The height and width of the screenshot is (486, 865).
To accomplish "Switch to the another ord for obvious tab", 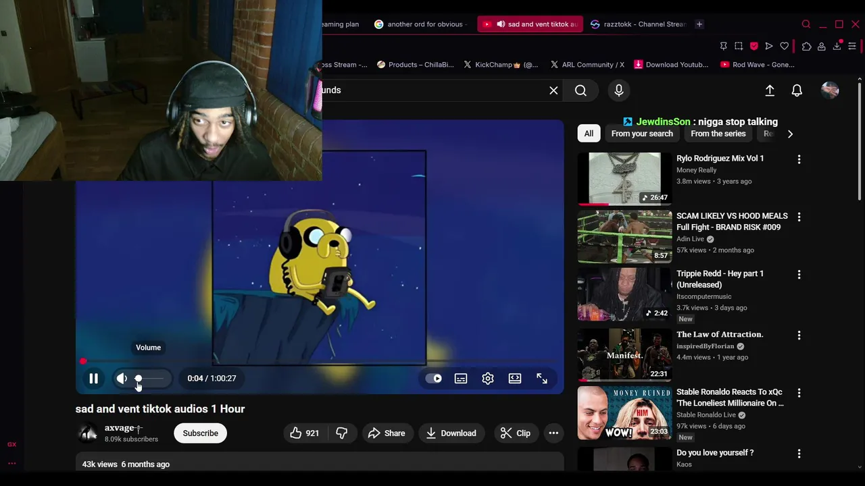I will pos(419,24).
